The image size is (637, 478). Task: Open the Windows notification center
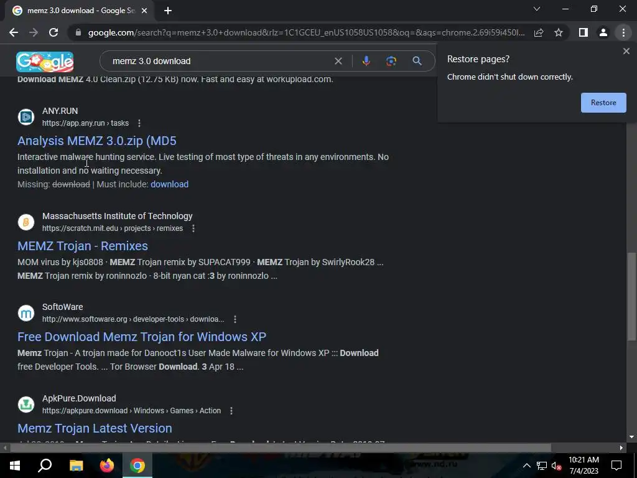click(x=616, y=466)
